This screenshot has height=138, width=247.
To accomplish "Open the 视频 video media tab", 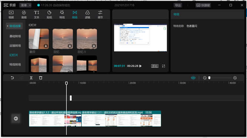I will coord(11,14).
